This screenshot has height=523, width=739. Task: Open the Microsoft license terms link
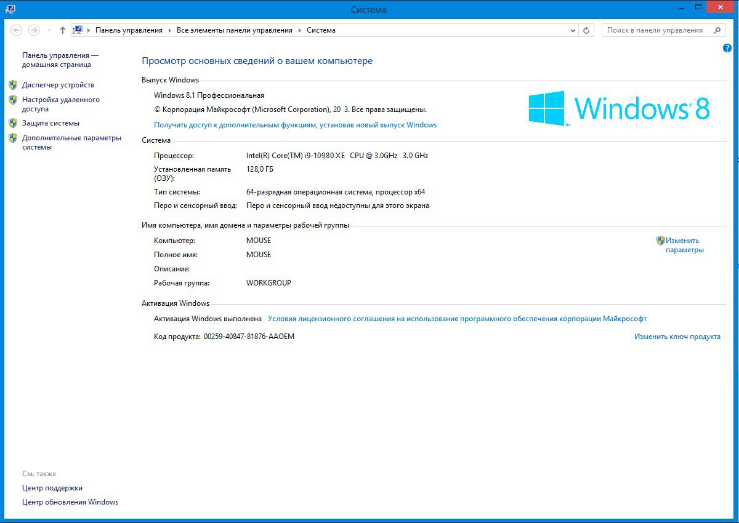pyautogui.click(x=457, y=319)
